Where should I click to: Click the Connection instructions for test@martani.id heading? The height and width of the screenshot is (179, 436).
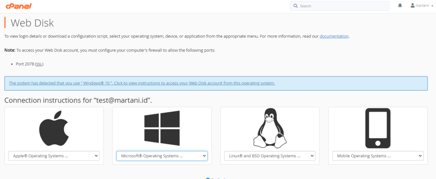78,100
